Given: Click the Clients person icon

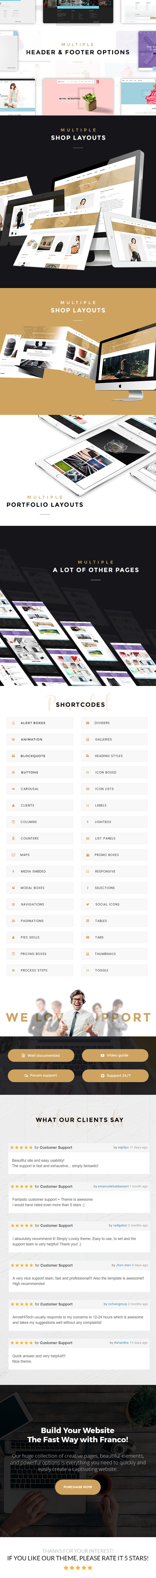Looking at the screenshot, I should coord(13,805).
